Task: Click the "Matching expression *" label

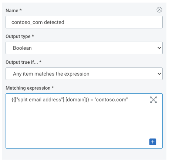Action: point(30,88)
